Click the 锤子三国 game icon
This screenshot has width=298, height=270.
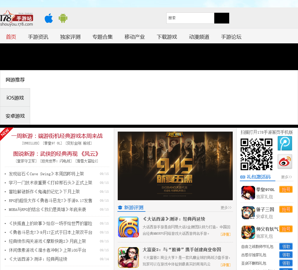pos(248,213)
